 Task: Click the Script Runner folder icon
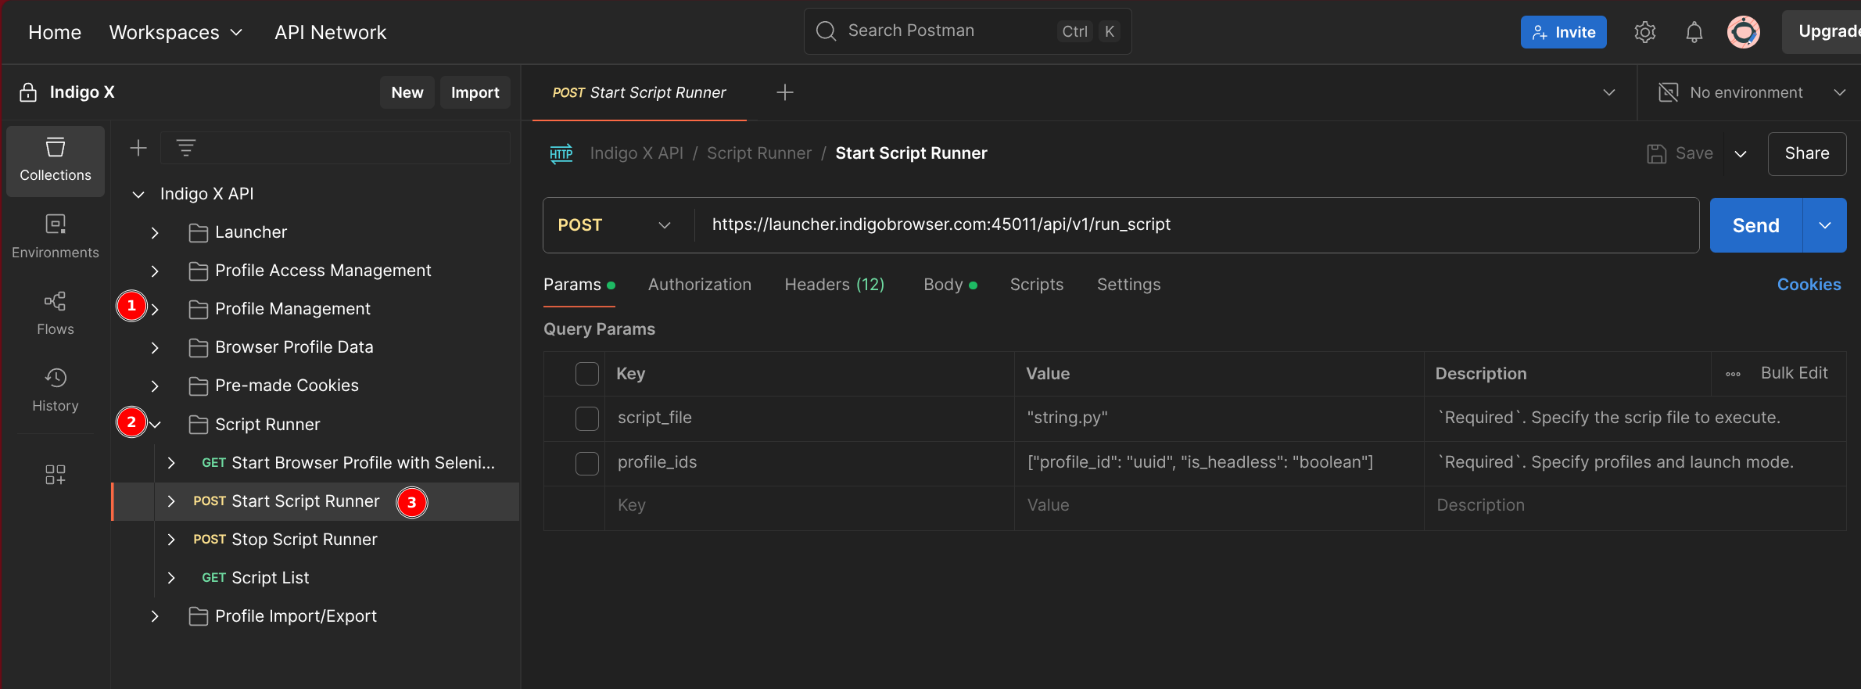click(x=199, y=425)
